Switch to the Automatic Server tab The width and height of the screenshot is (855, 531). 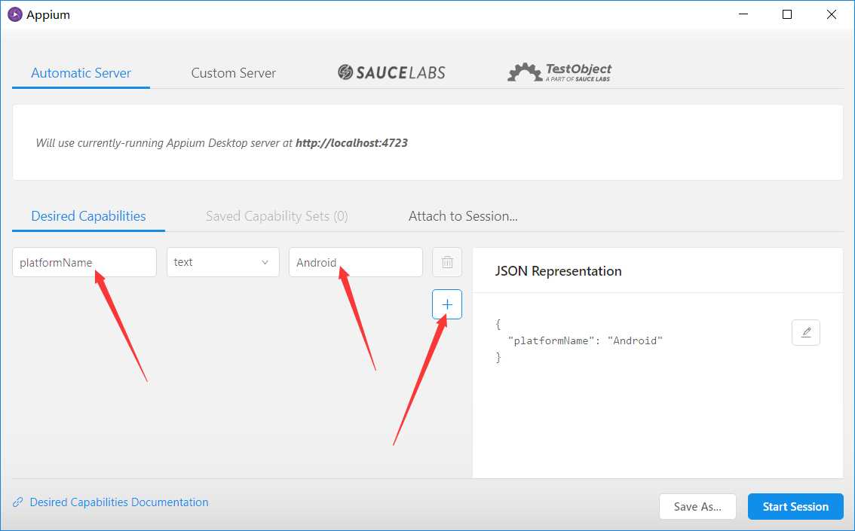[x=81, y=73]
